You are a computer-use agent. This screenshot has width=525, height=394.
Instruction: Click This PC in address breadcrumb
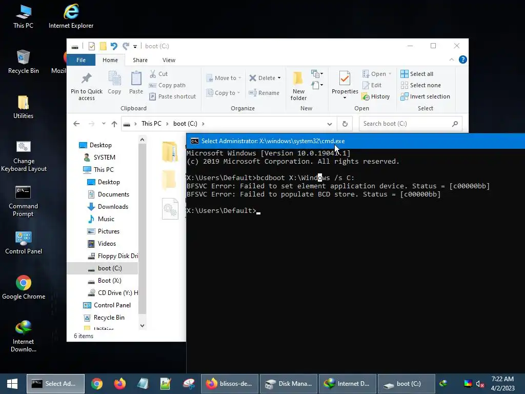point(151,124)
